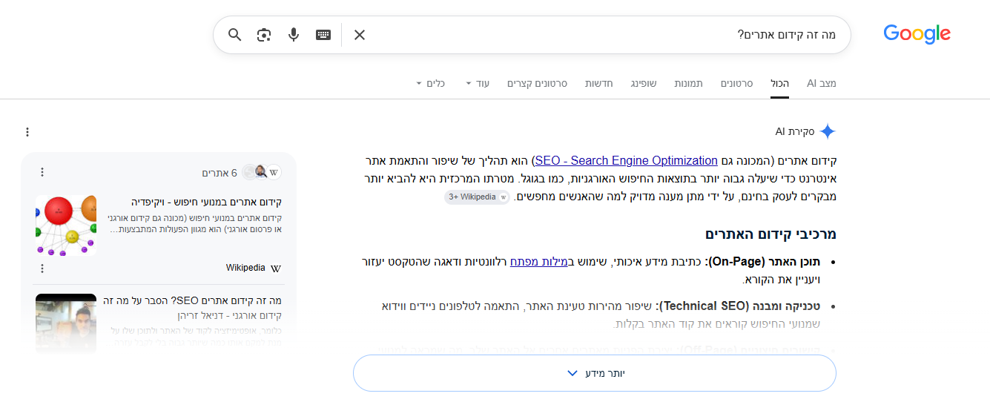Viewport: 990px width, 402px height.
Task: Open the SEO - Search Engine Optimization link
Action: [626, 160]
